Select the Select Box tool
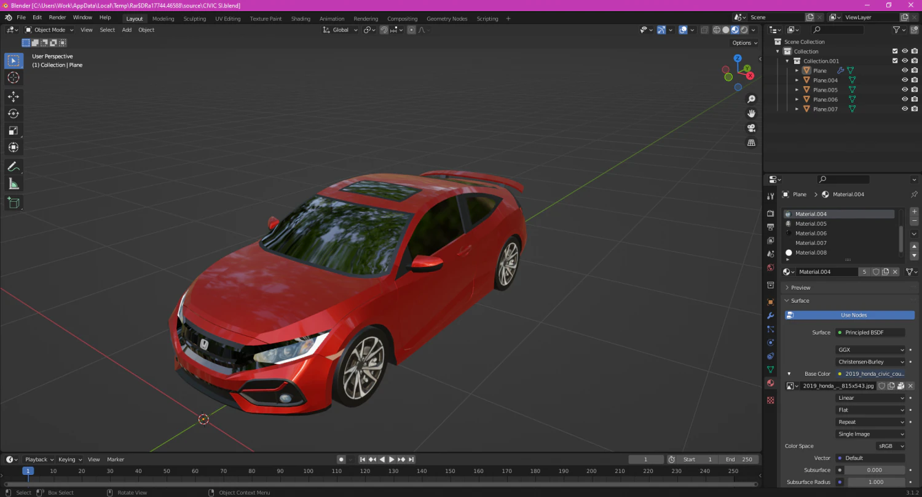This screenshot has width=922, height=497. [x=14, y=61]
